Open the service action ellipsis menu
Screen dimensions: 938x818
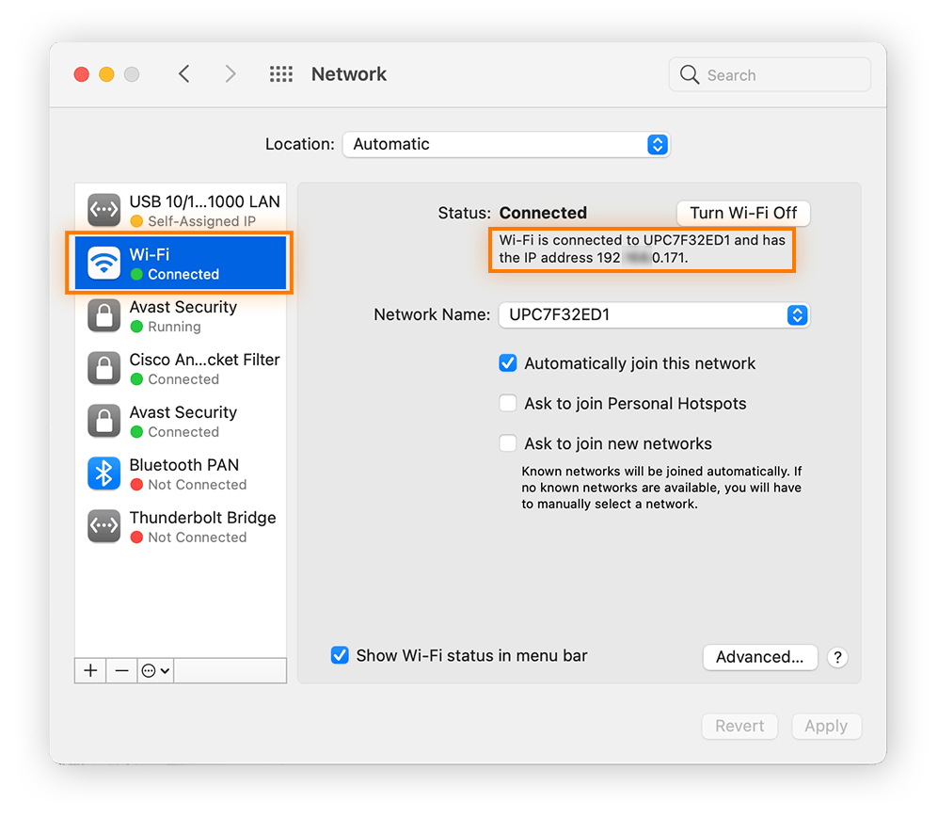154,670
